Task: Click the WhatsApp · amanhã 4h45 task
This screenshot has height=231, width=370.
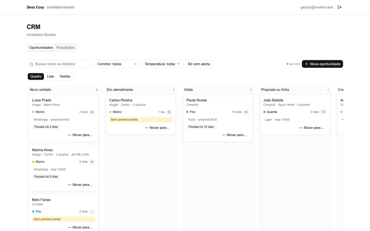Action: pyautogui.click(x=51, y=120)
